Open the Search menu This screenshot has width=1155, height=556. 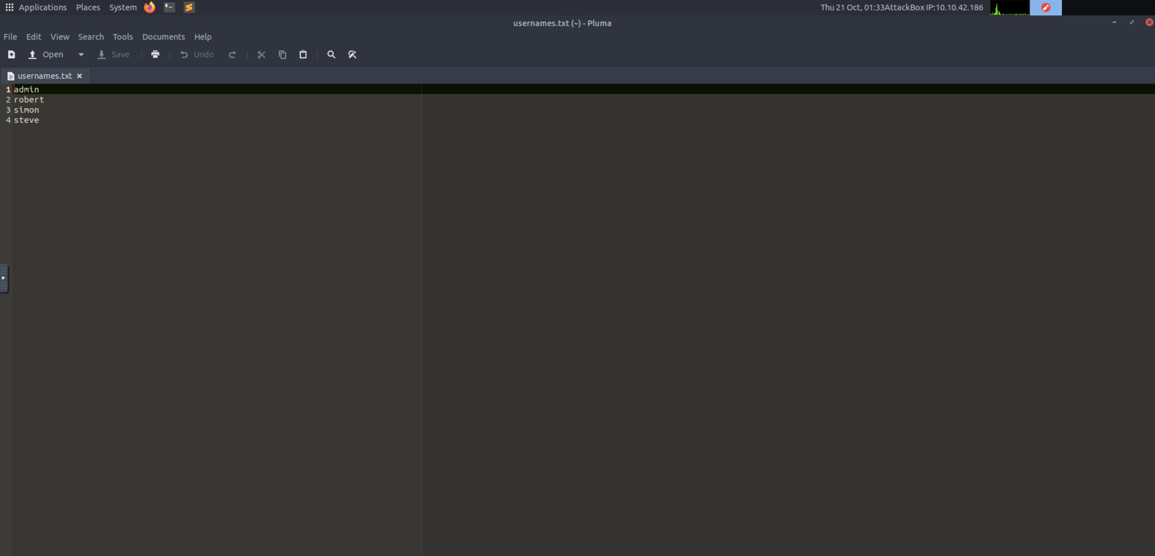pos(91,37)
